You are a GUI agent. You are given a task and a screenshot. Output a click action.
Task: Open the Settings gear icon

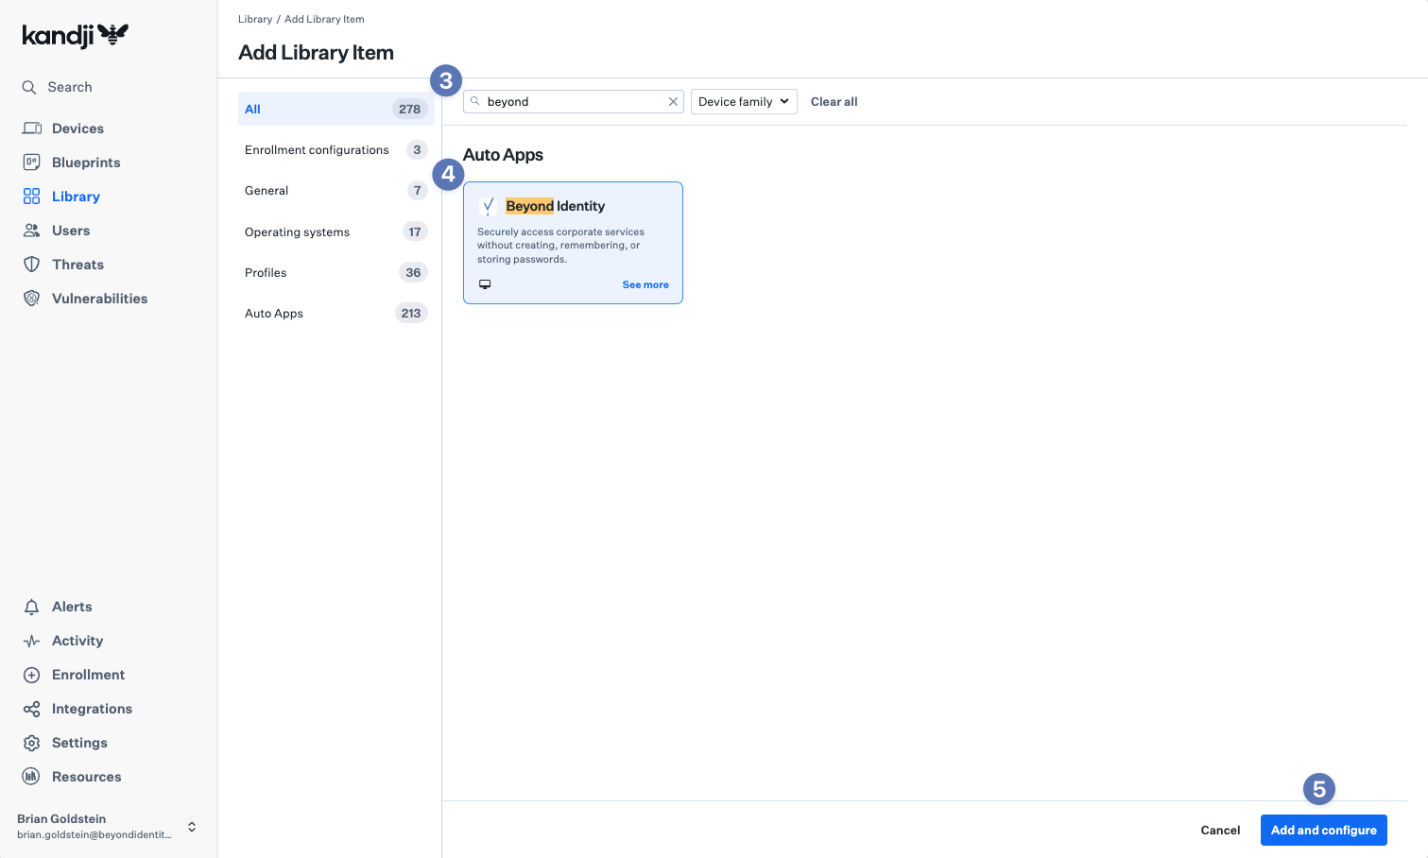pos(31,743)
